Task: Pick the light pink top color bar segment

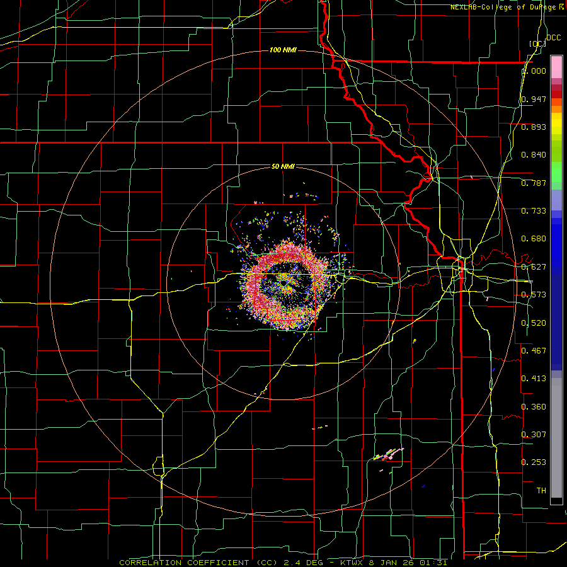Action: coord(556,67)
